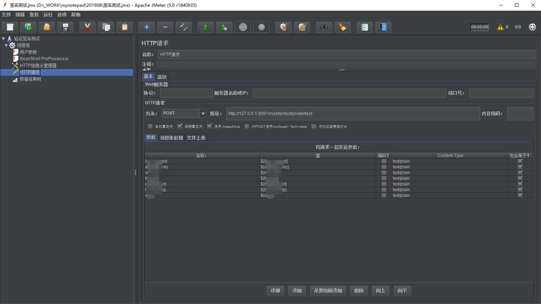Open the 查找 menu
The height and width of the screenshot is (304, 541).
coord(34,15)
